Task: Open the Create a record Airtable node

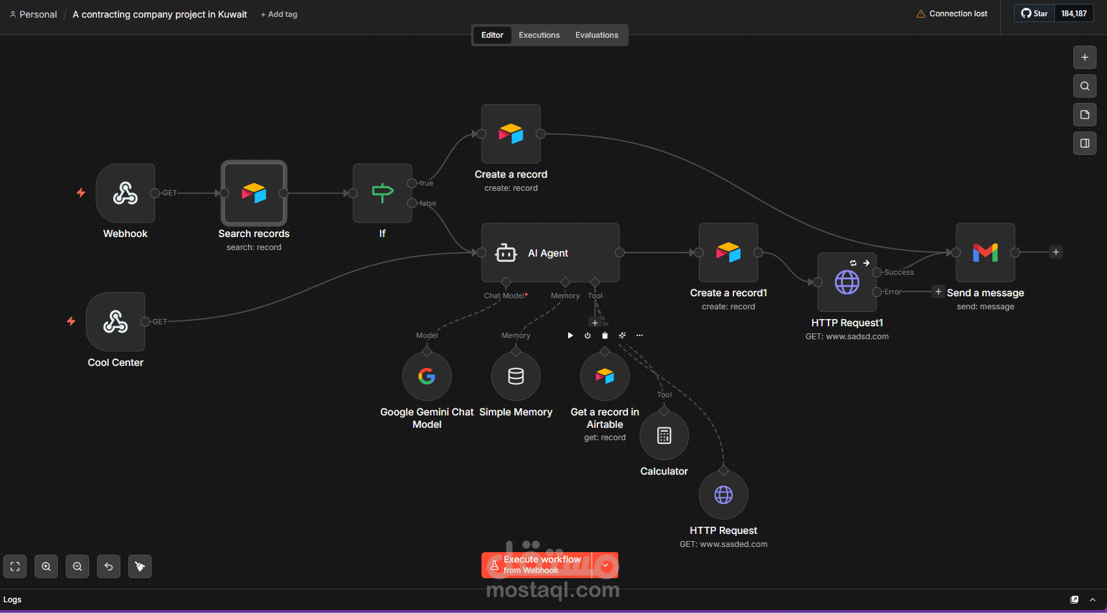Action: click(511, 133)
